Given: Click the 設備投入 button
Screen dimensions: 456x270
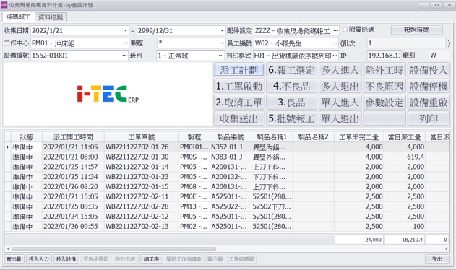Looking at the screenshot, I should click(429, 70).
